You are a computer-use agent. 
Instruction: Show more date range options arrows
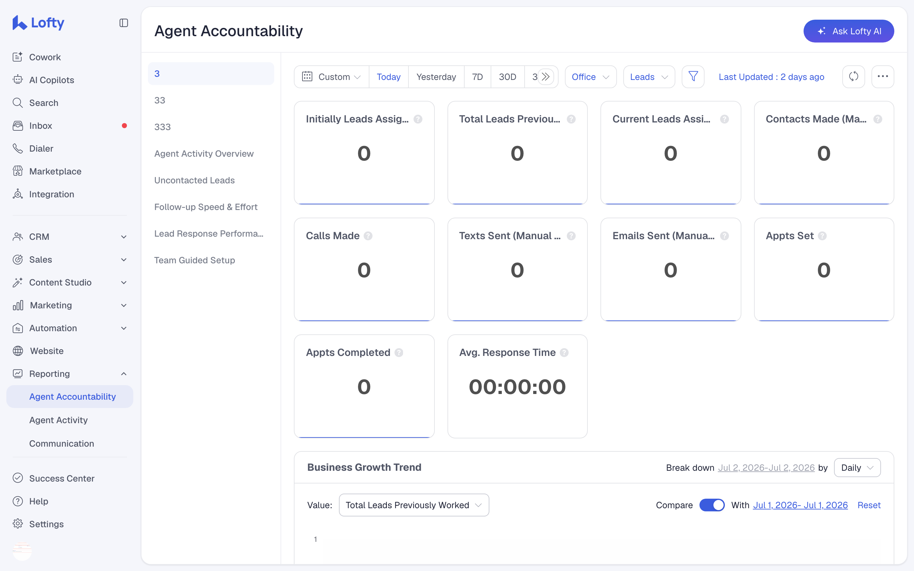[546, 77]
